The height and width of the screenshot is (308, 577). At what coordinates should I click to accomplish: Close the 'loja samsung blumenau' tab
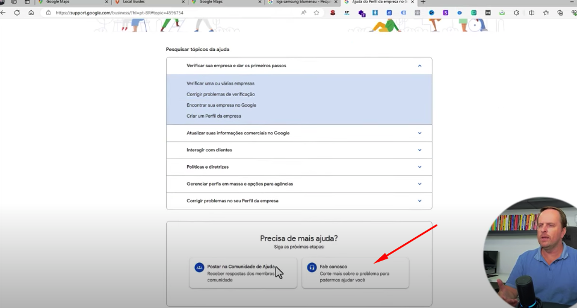(x=336, y=2)
